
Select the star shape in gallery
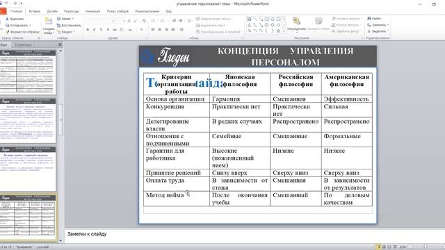pos(278,31)
